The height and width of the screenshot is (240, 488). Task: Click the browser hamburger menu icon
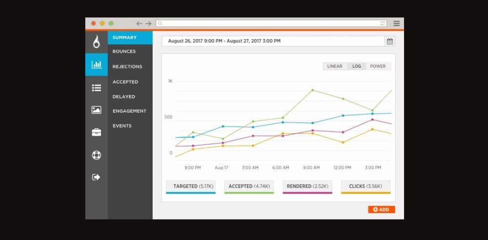tap(396, 23)
